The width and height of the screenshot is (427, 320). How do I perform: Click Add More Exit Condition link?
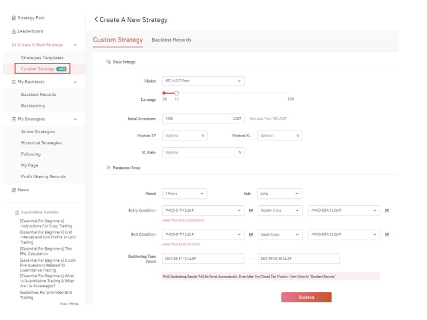(181, 244)
